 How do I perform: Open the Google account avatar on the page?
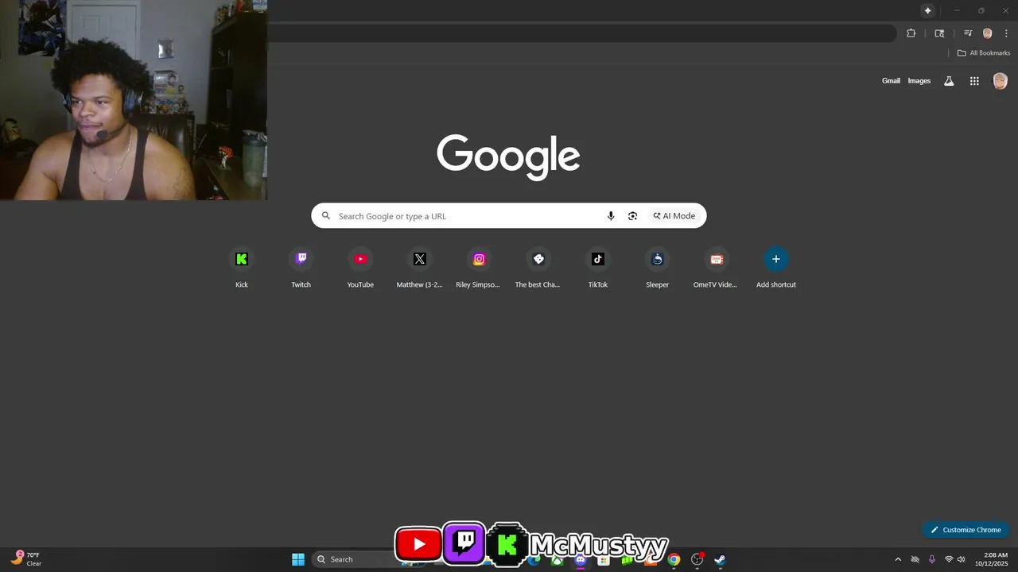pyautogui.click(x=1001, y=81)
